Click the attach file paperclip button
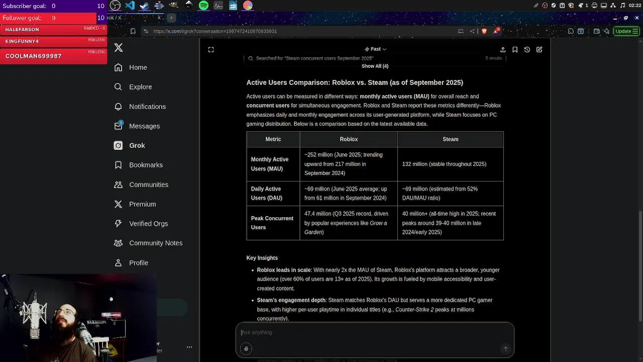This screenshot has height=362, width=643. tap(246, 349)
